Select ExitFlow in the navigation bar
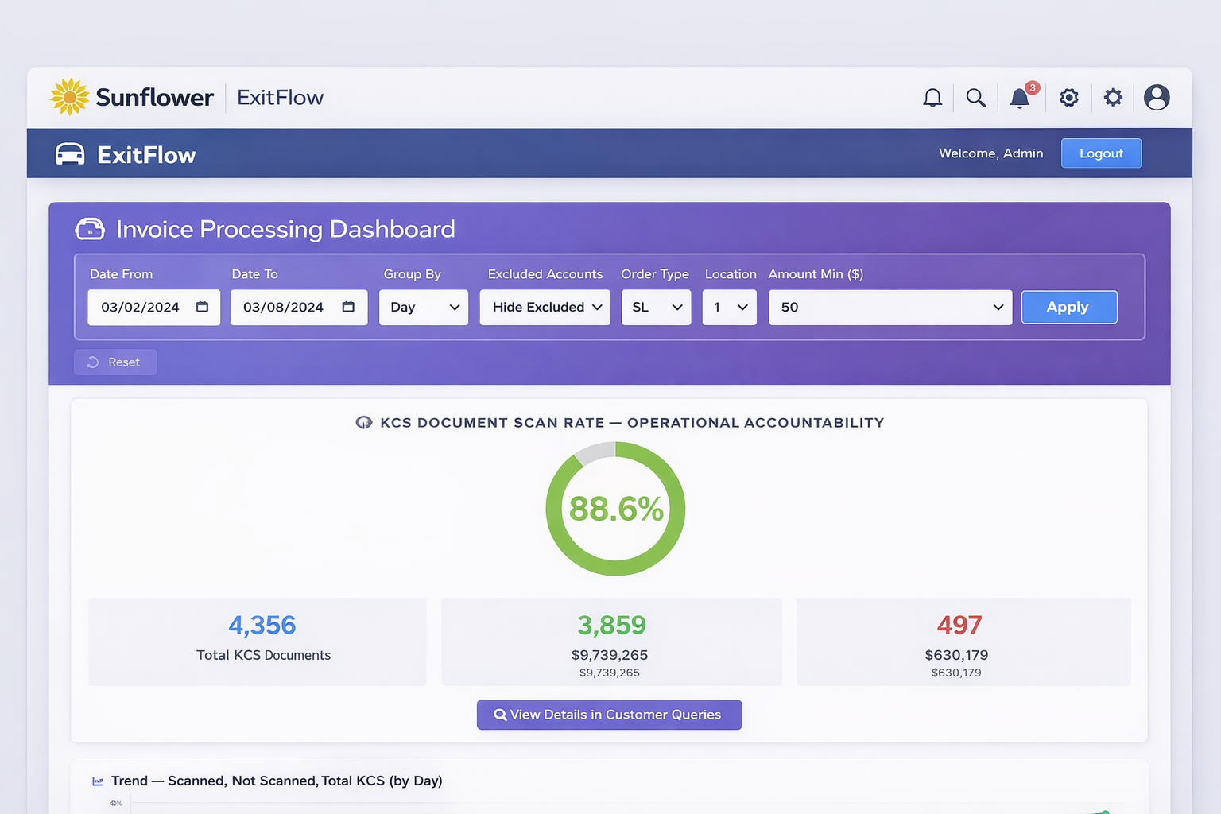1221x814 pixels. click(x=146, y=154)
